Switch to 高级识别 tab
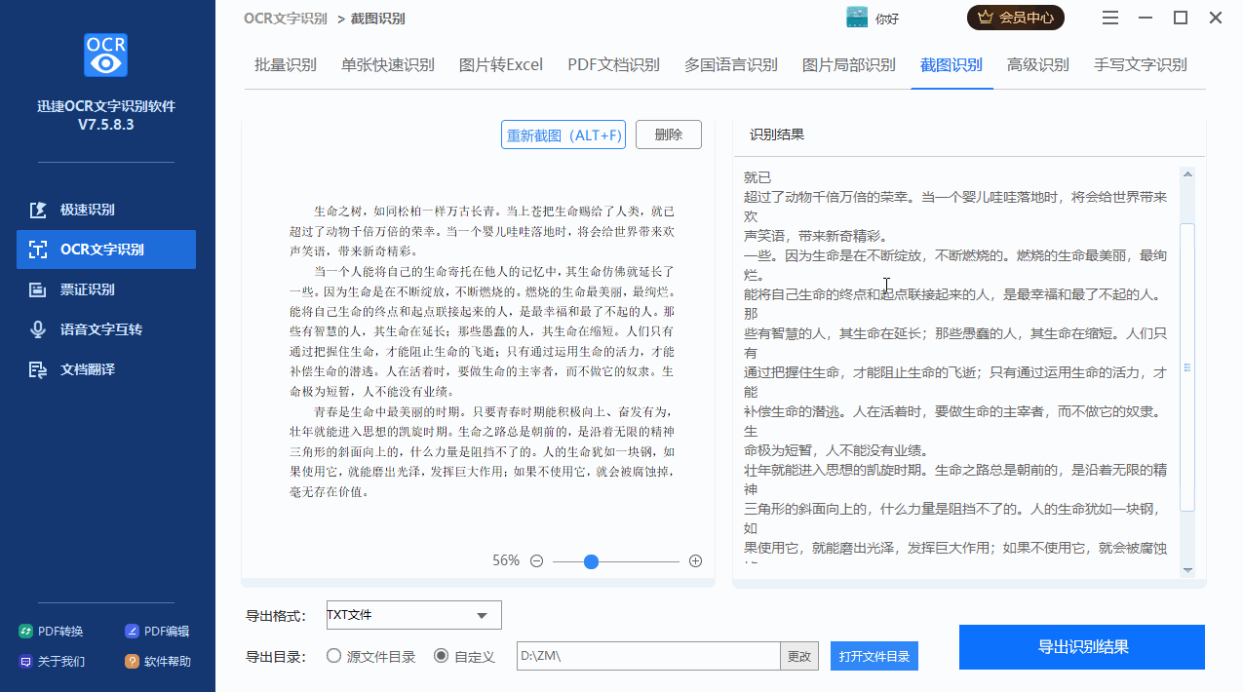The width and height of the screenshot is (1243, 692). coord(1038,65)
